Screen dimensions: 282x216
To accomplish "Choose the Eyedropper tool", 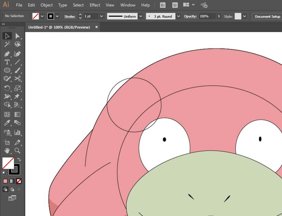I will click(7, 123).
